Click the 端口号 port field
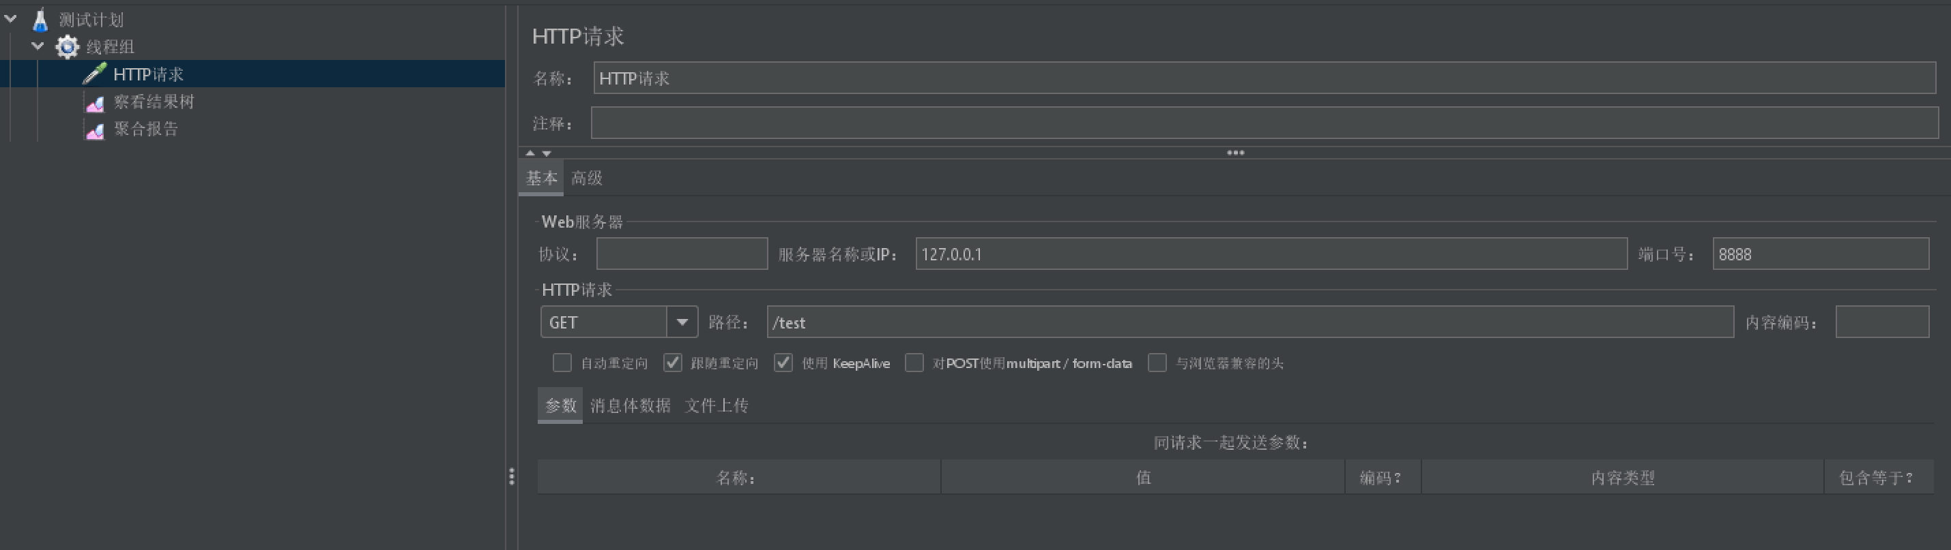 (x=1821, y=254)
